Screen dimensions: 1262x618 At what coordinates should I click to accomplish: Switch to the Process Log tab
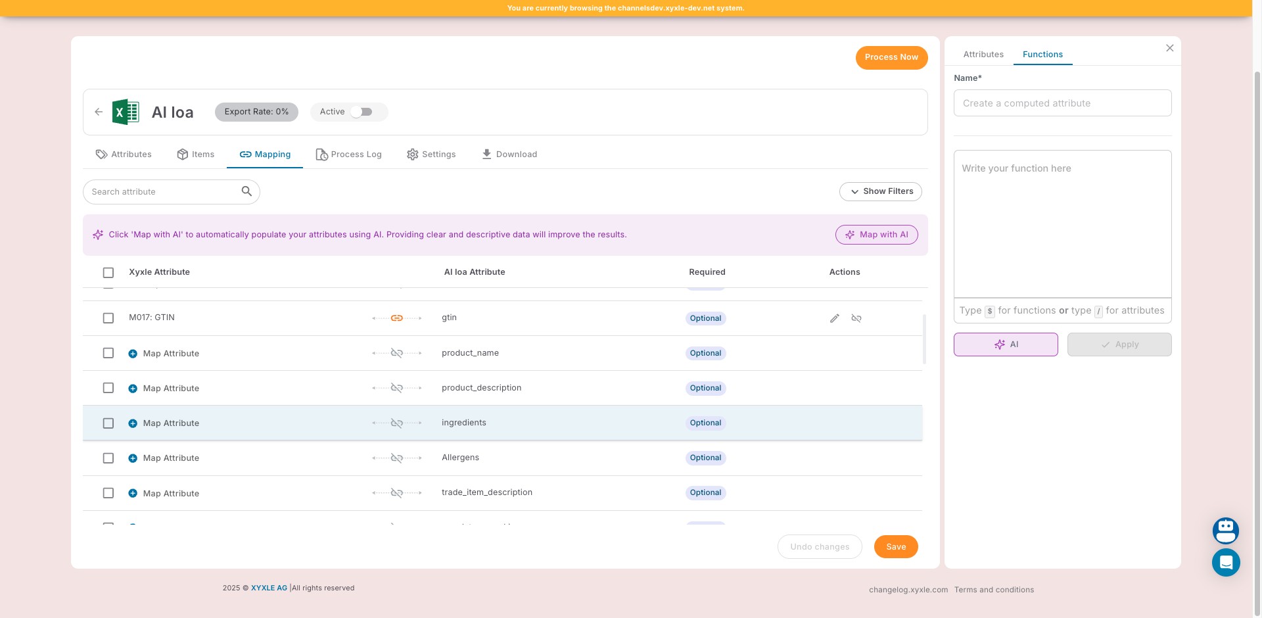pyautogui.click(x=348, y=154)
